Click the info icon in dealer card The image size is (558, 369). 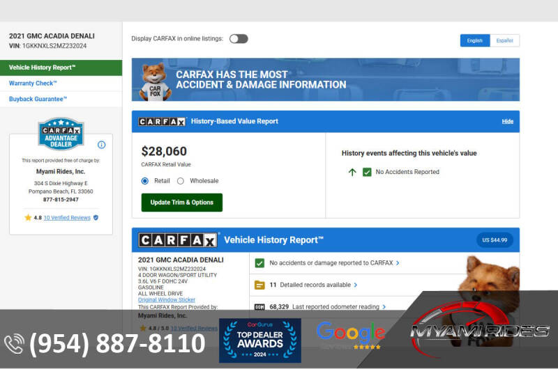pos(101,145)
